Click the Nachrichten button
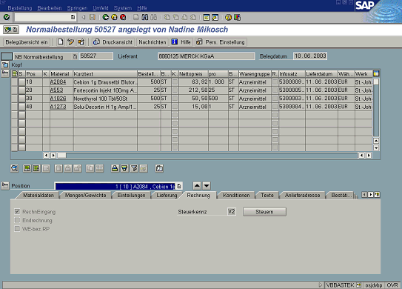402x289 pixels. coord(153,42)
